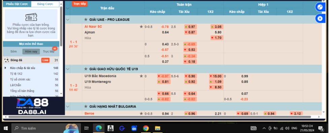Screen dimensions: 329x133
Task: Favorite the Al Nasr SC match star
Action: 141,26
